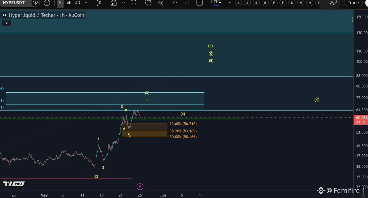Open the Indicators dialog
Viewport: 368px width, 198px height.
coord(114,3)
